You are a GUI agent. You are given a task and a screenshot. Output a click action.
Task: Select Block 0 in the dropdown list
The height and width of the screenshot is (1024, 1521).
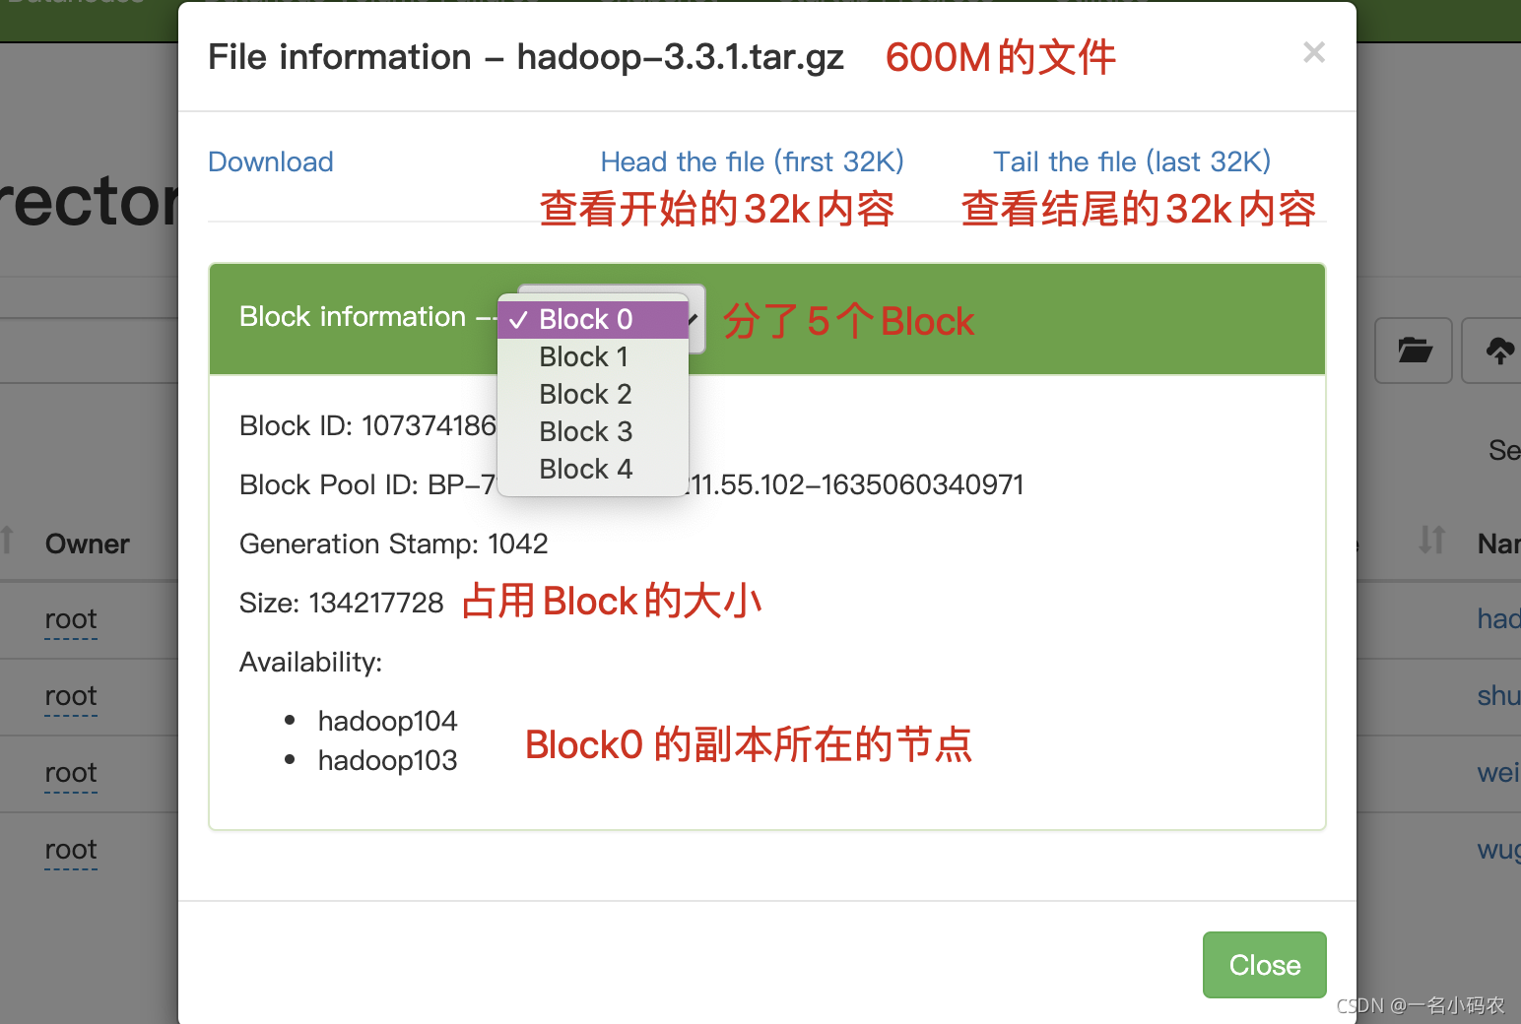tap(593, 319)
